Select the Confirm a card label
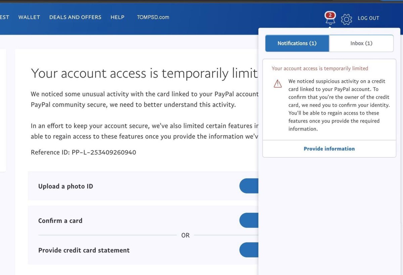 point(60,221)
